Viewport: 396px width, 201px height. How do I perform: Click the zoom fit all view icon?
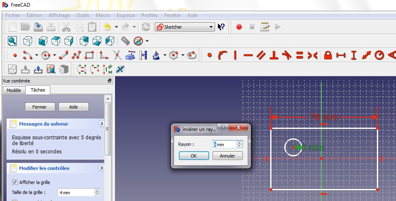tap(12, 41)
